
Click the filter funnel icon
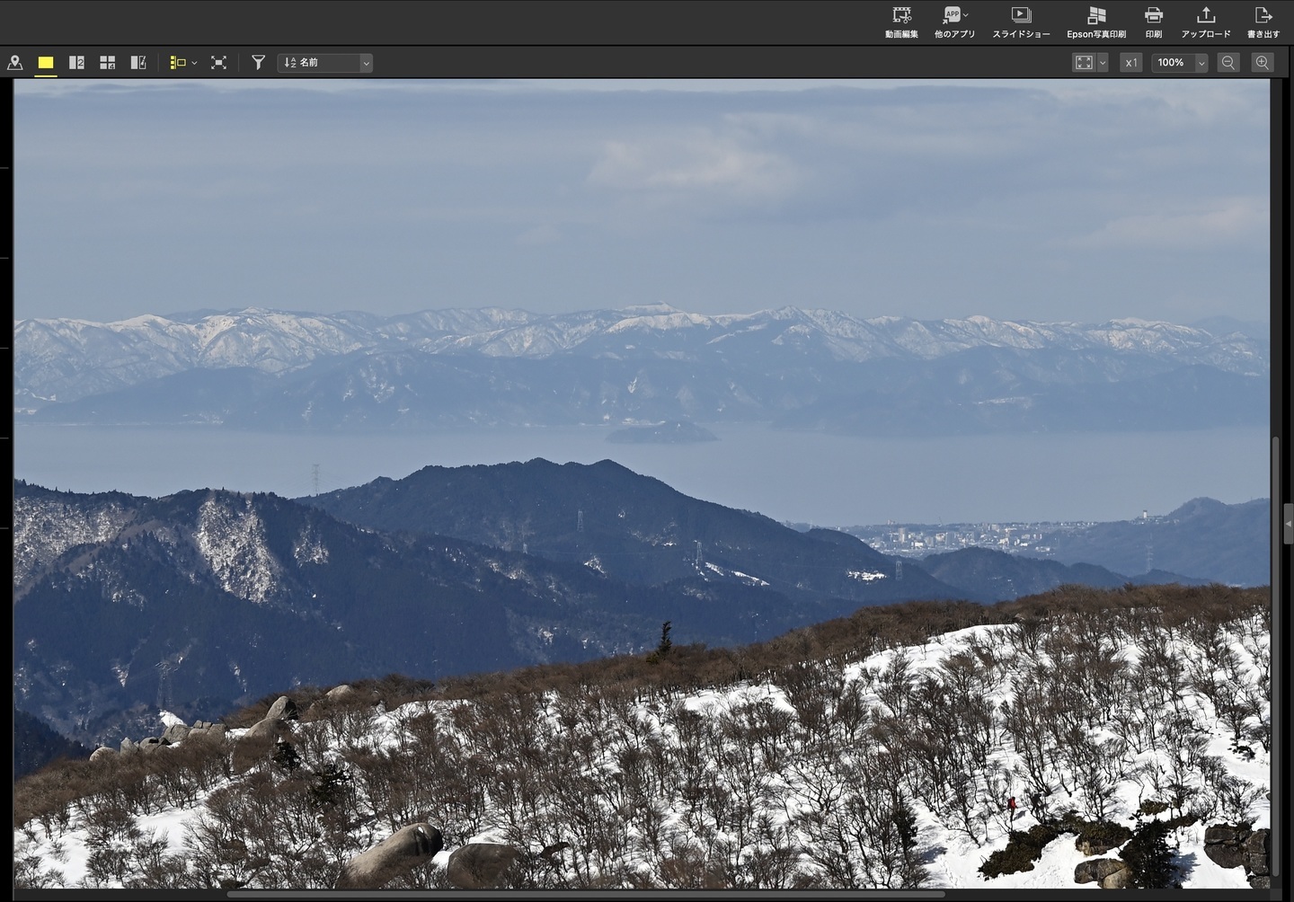[x=258, y=63]
